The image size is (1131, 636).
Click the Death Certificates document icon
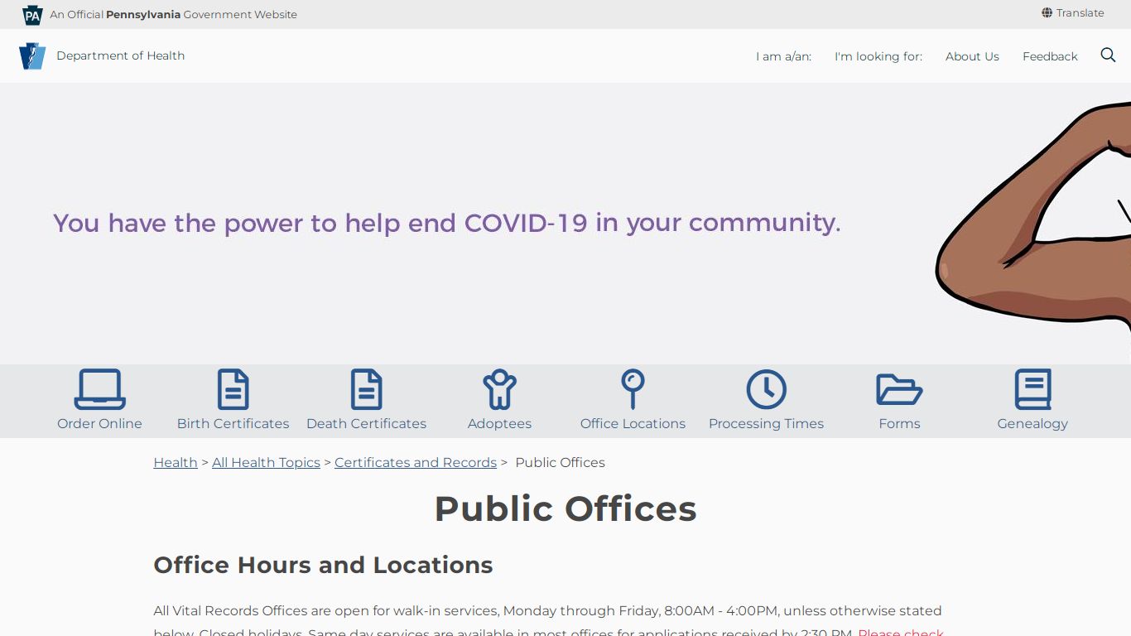click(x=366, y=389)
